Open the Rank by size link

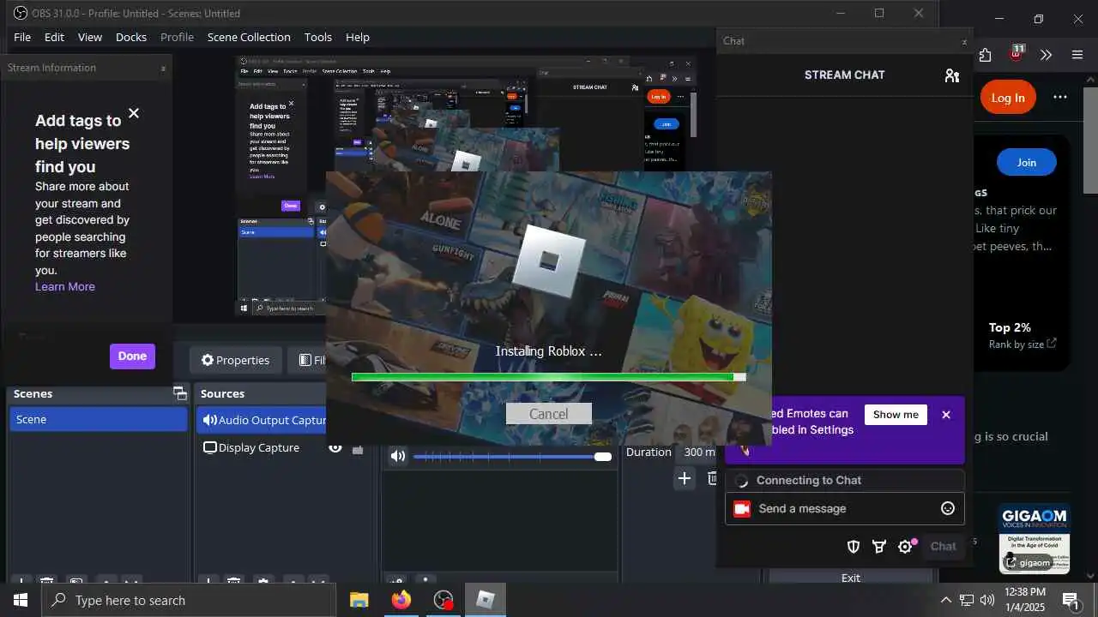click(1023, 344)
